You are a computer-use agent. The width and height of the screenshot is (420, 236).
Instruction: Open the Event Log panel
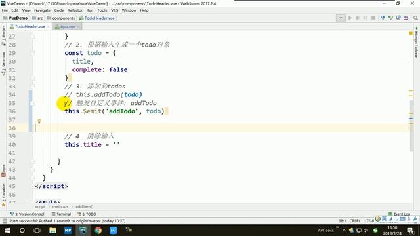tap(399, 214)
